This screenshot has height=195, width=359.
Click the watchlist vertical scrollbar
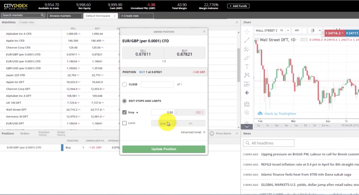tap(238, 65)
